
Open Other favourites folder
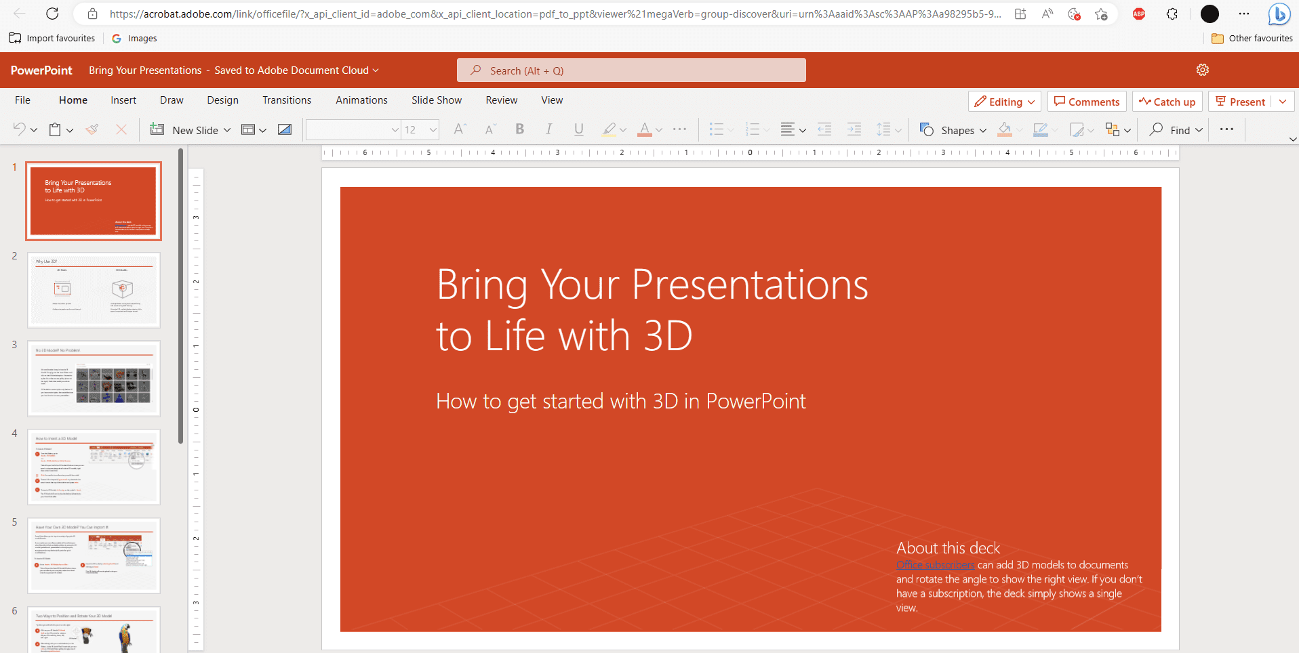tap(1252, 38)
